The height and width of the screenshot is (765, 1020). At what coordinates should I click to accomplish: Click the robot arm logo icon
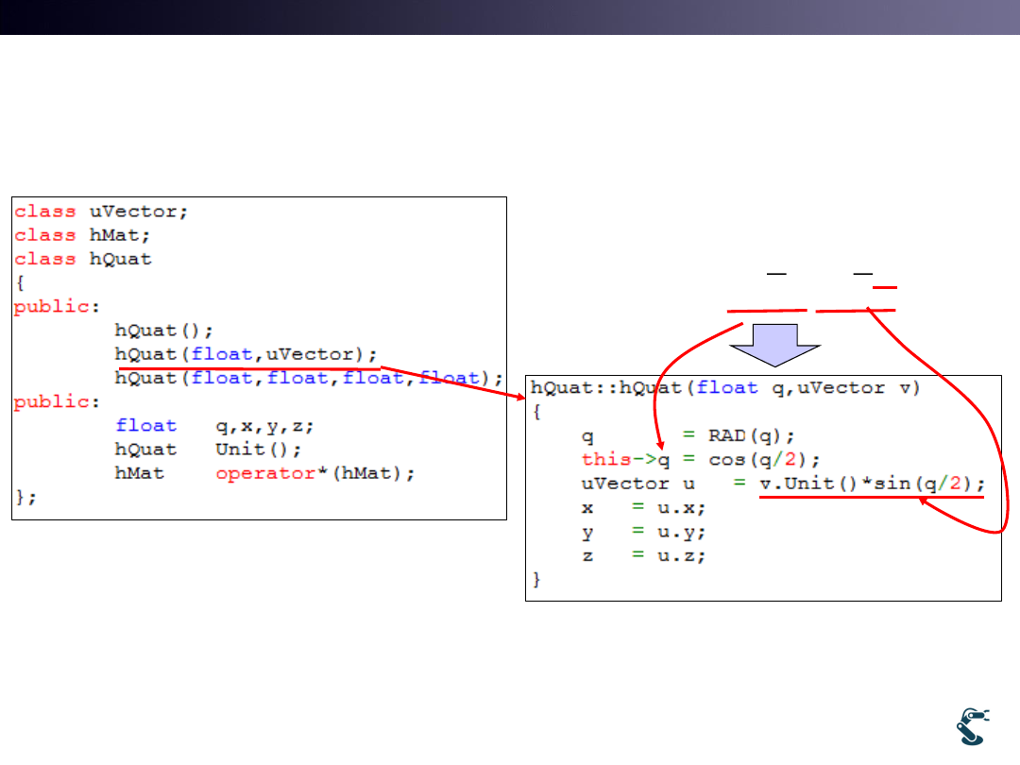pos(971,726)
